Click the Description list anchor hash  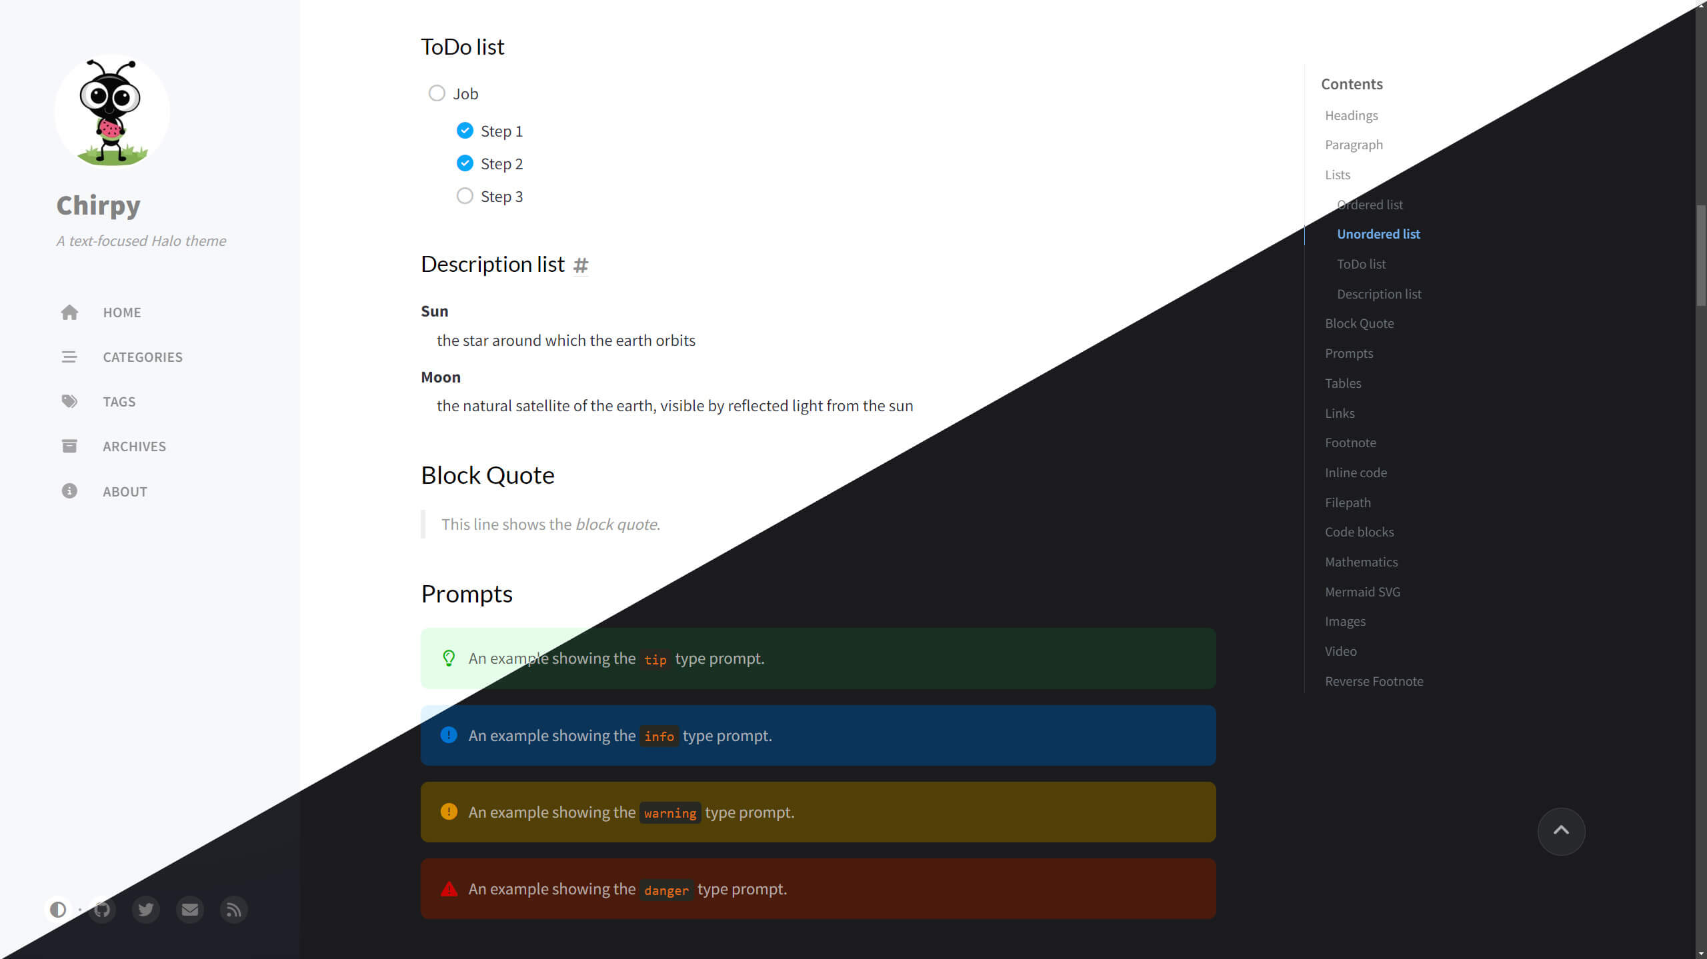(581, 265)
